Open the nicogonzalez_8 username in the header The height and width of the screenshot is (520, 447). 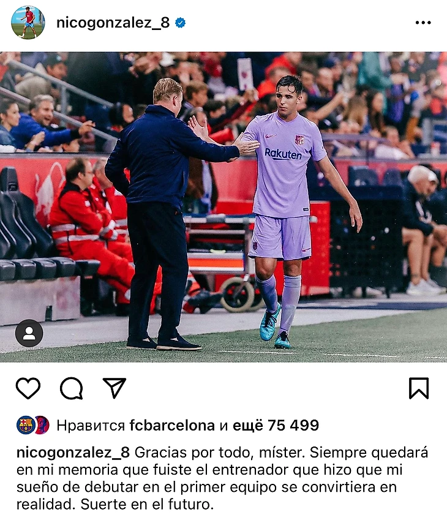[113, 23]
